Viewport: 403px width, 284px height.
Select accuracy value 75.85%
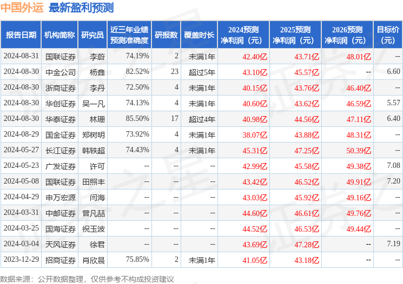(137, 259)
